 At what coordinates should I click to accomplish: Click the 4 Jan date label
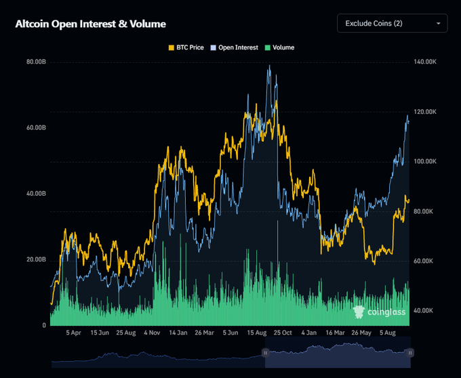point(309,333)
